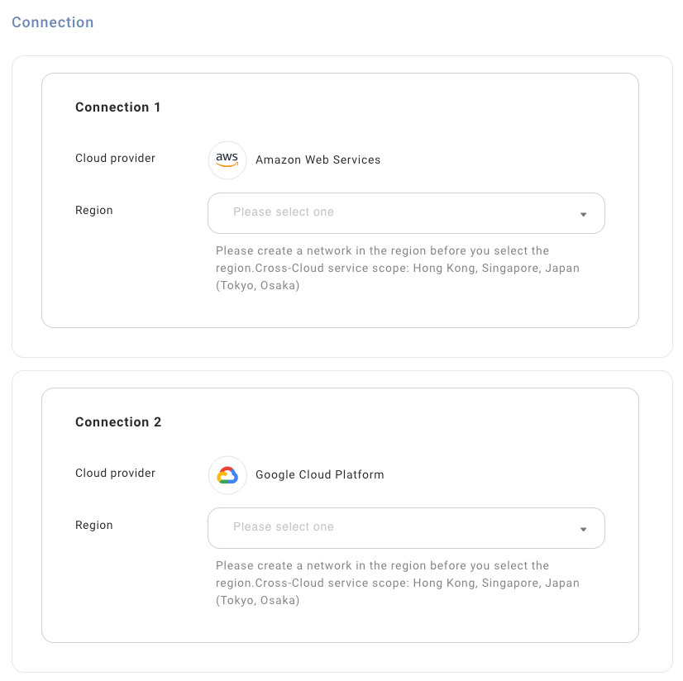This screenshot has width=683, height=681.
Task: Open the Region select box under Amazon Web Services
Action: (406, 213)
